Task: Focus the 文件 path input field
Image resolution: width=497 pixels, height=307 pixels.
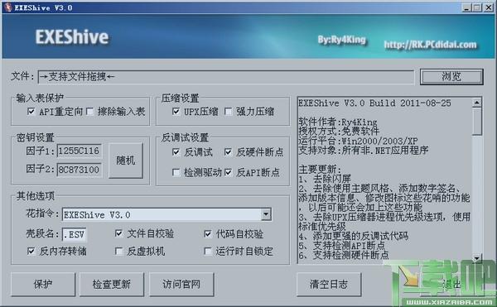Action: coord(226,77)
